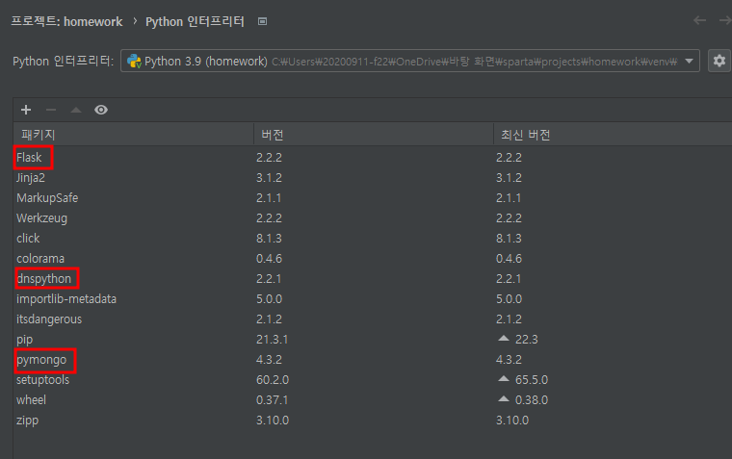Click the small window icon beside the Python 인터프리터 title

coord(262,21)
